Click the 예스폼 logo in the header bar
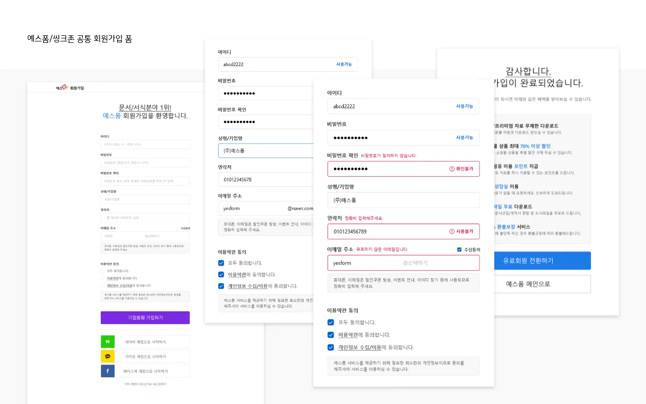 tap(63, 87)
